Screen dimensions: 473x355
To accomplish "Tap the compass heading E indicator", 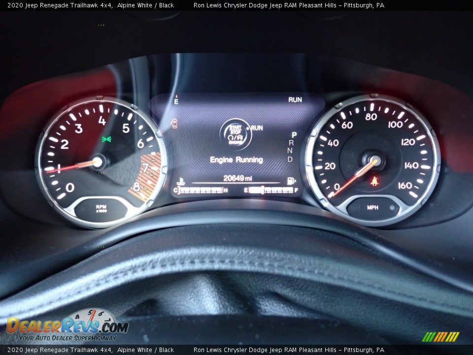I will [176, 100].
